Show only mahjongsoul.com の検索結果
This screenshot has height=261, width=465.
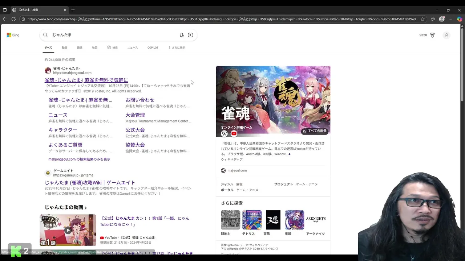click(x=79, y=159)
